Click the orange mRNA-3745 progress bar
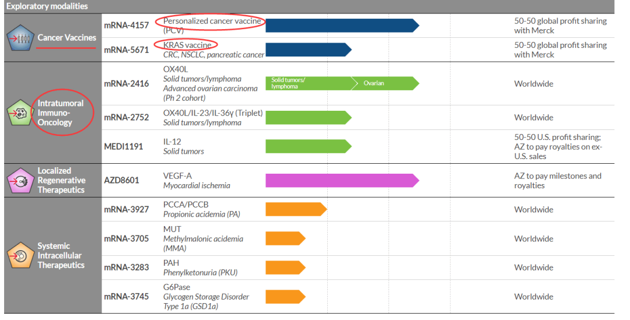630x320 pixels. [286, 297]
